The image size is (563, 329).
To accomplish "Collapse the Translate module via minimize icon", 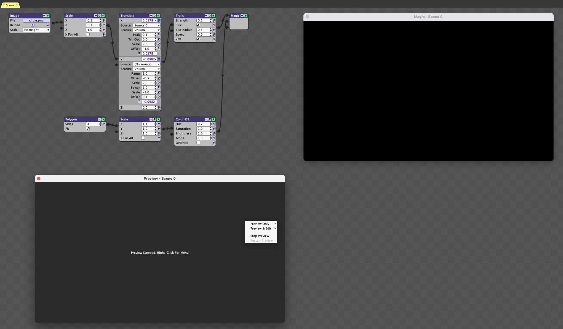I will (151, 16).
